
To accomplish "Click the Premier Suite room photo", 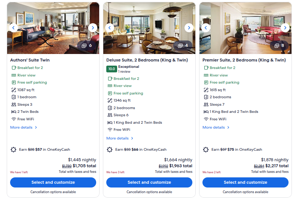I will coord(245,28).
